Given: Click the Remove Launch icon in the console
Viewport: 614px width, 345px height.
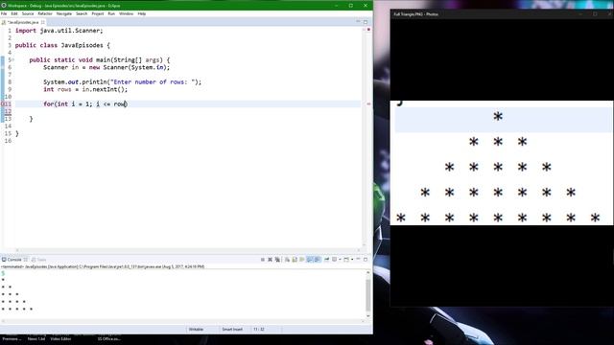Looking at the screenshot, I should tap(270, 260).
